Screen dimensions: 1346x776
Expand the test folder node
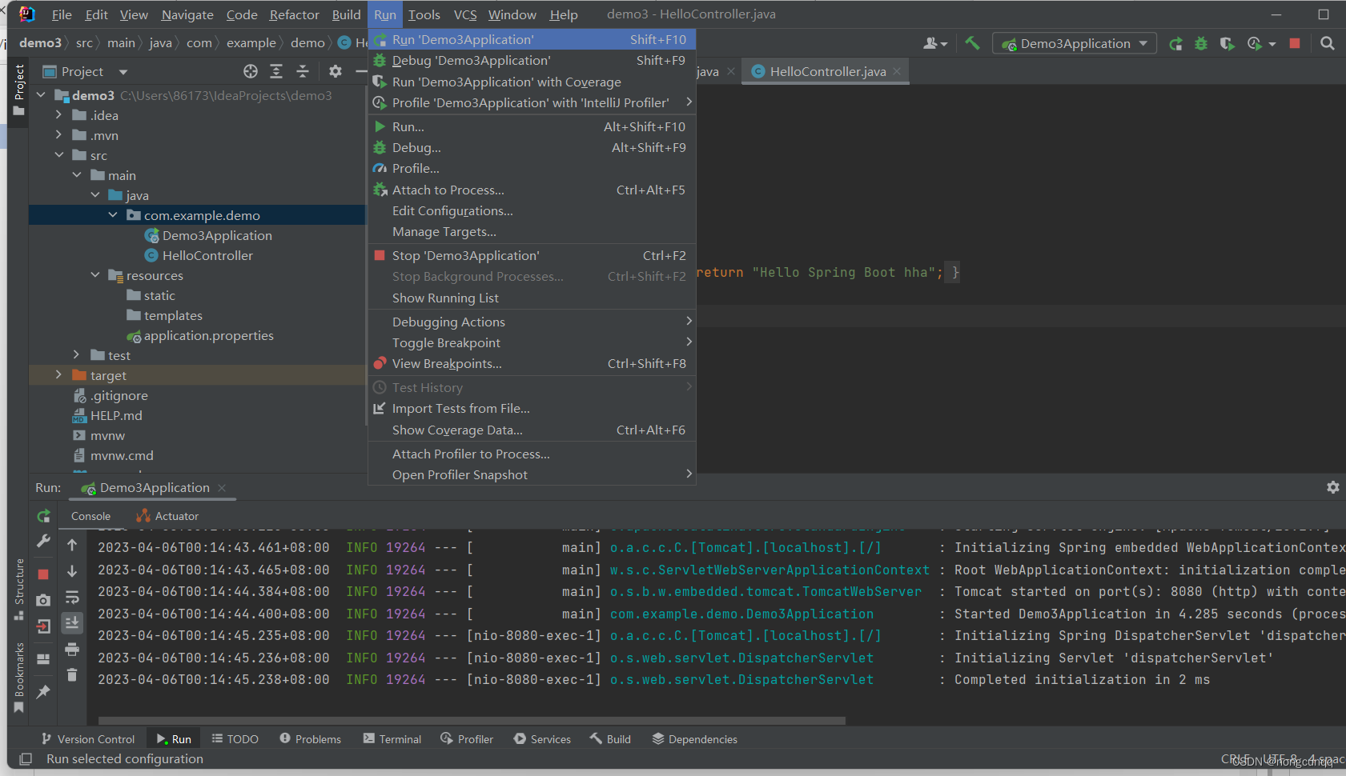pos(77,355)
